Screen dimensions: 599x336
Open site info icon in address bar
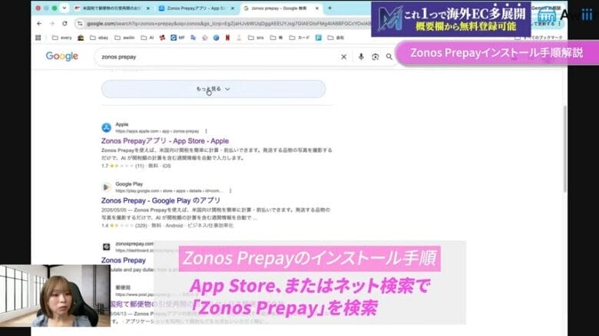pyautogui.click(x=80, y=24)
